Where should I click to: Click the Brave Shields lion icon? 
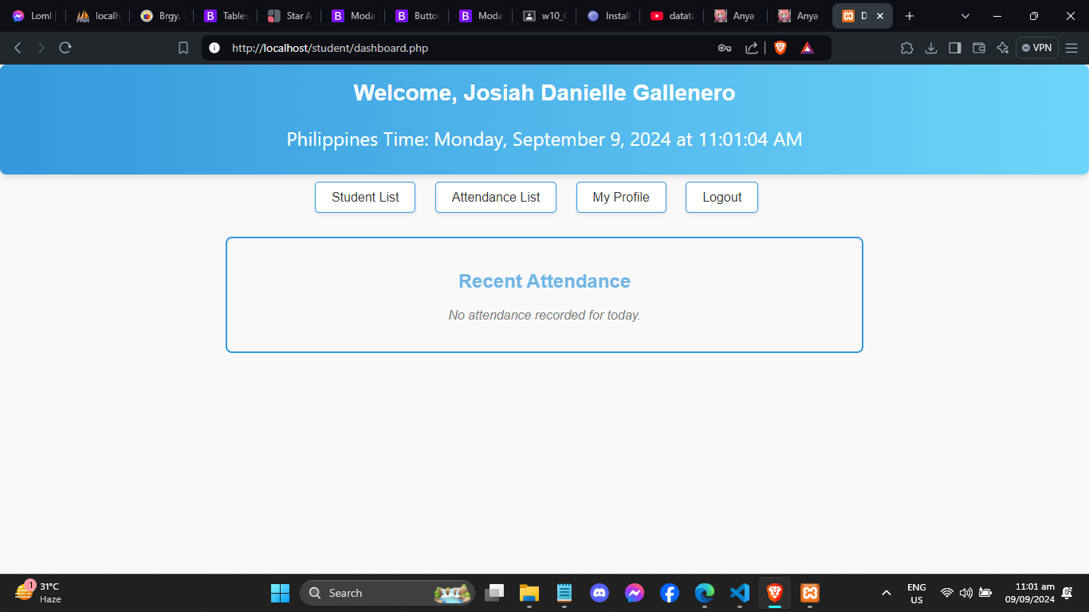coord(780,48)
